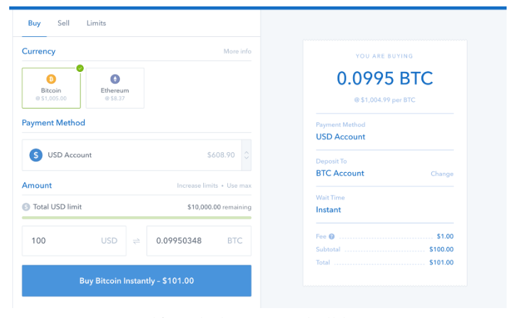513x318 pixels.
Task: Click Buy Bitcoin Instantly - $101.00 button
Action: click(x=136, y=281)
